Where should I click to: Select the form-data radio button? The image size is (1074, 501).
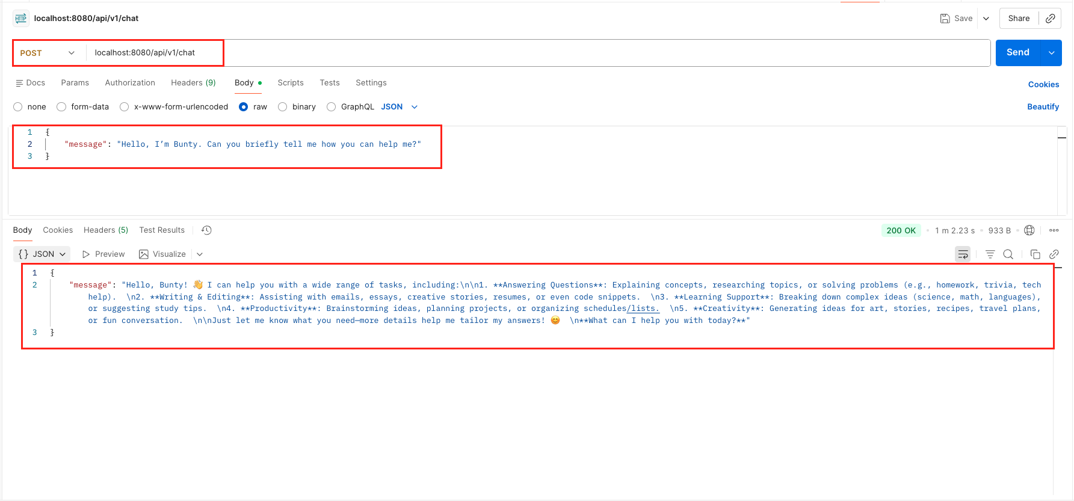pos(61,107)
